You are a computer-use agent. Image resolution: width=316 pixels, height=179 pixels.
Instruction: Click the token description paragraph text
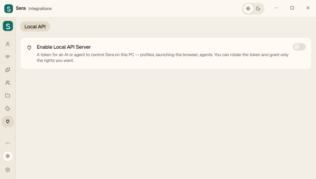(x=162, y=58)
